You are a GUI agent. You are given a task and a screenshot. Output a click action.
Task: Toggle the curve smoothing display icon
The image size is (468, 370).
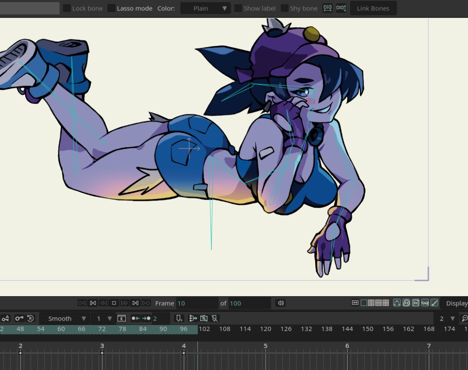click(397, 303)
